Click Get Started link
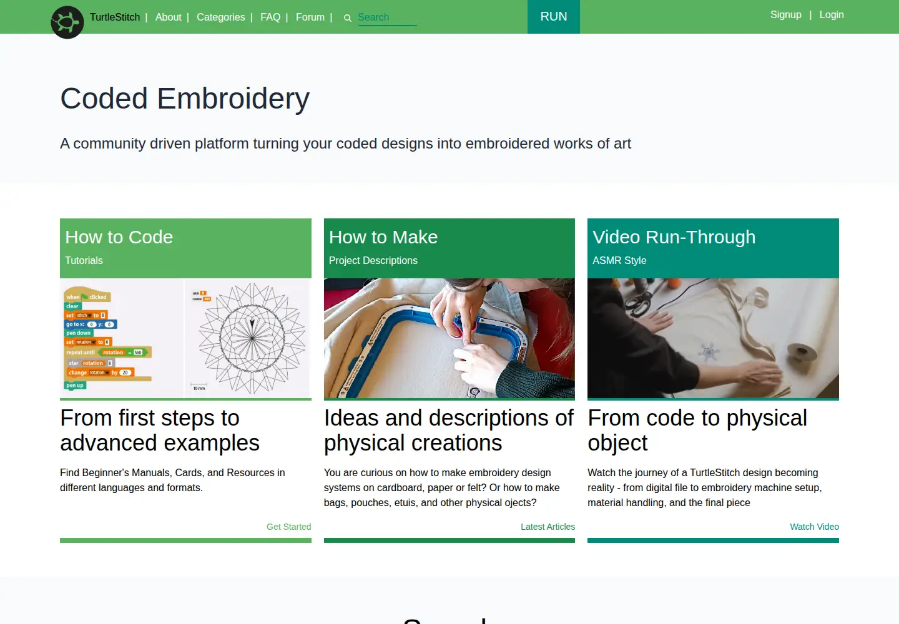This screenshot has height=624, width=899. (x=288, y=527)
